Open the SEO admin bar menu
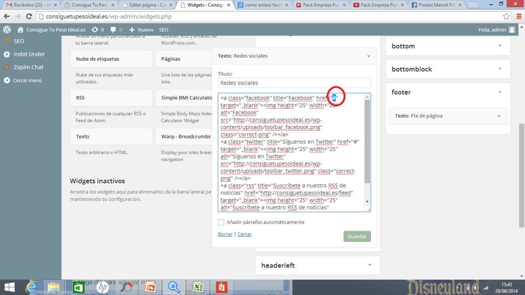This screenshot has width=525, height=295. pyautogui.click(x=164, y=30)
